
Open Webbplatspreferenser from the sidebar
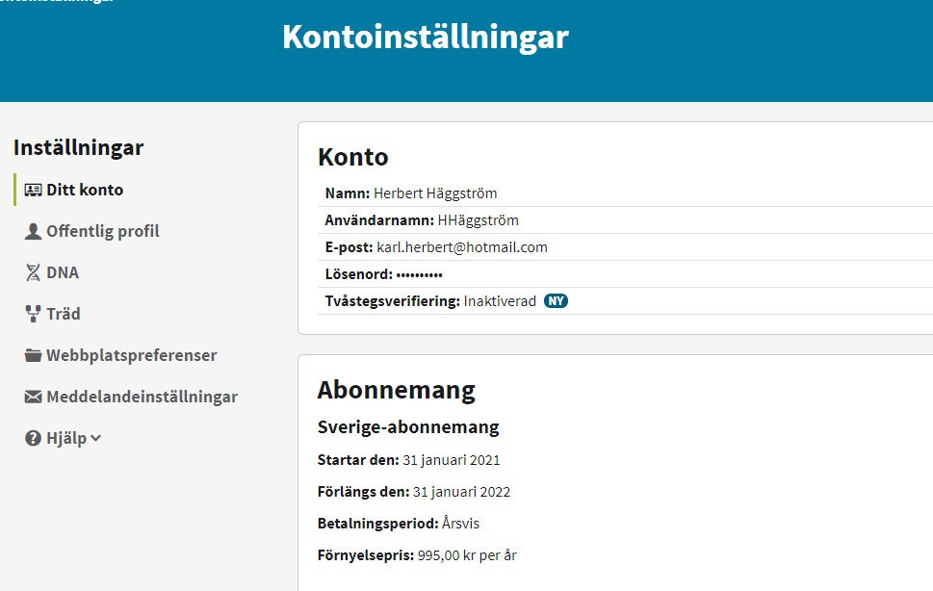pyautogui.click(x=131, y=355)
